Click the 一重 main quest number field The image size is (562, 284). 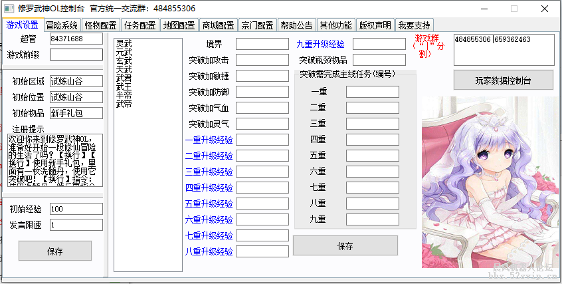[x=373, y=92]
